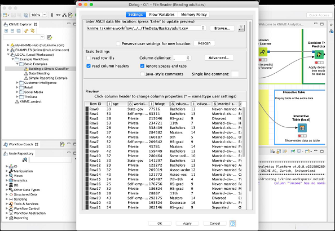Click the Views category icon in Node Repository
The height and width of the screenshot is (231, 335).
[x=11, y=176]
